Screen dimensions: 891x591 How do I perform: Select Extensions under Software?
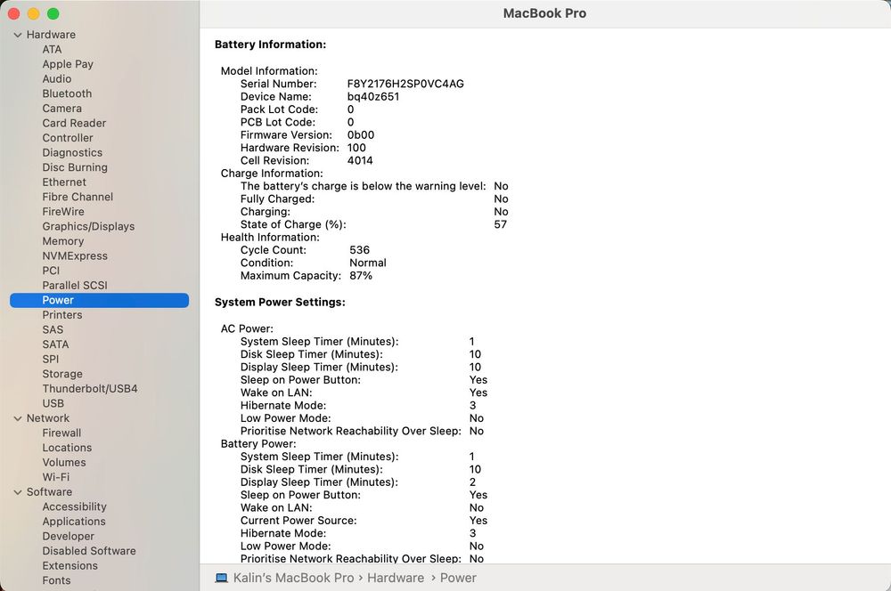point(69,566)
